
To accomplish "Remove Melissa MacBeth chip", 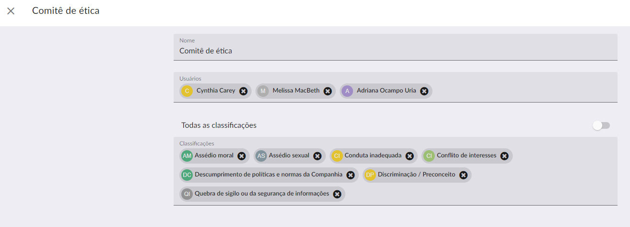I will pos(328,91).
